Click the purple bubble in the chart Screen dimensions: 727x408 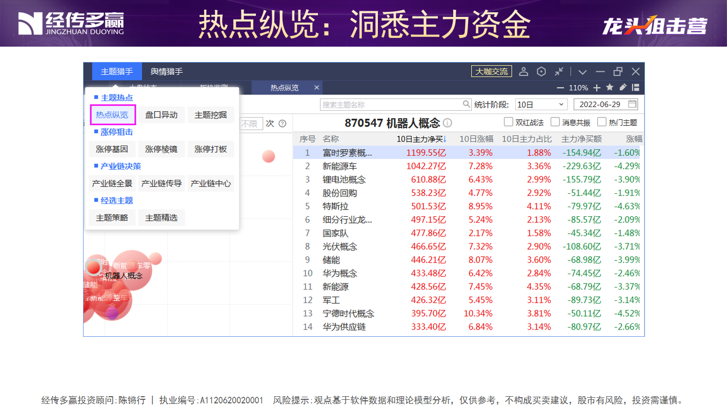tap(112, 313)
